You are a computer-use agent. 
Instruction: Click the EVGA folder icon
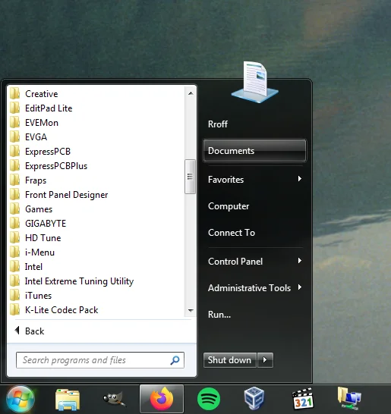14,137
